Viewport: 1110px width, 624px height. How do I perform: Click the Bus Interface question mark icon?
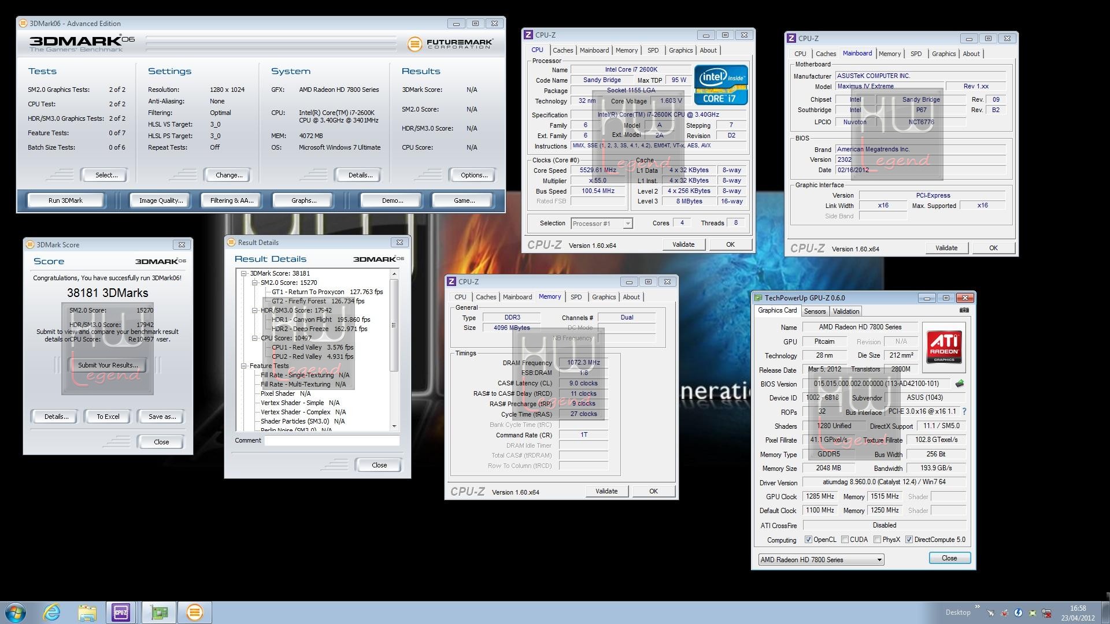[x=964, y=412]
